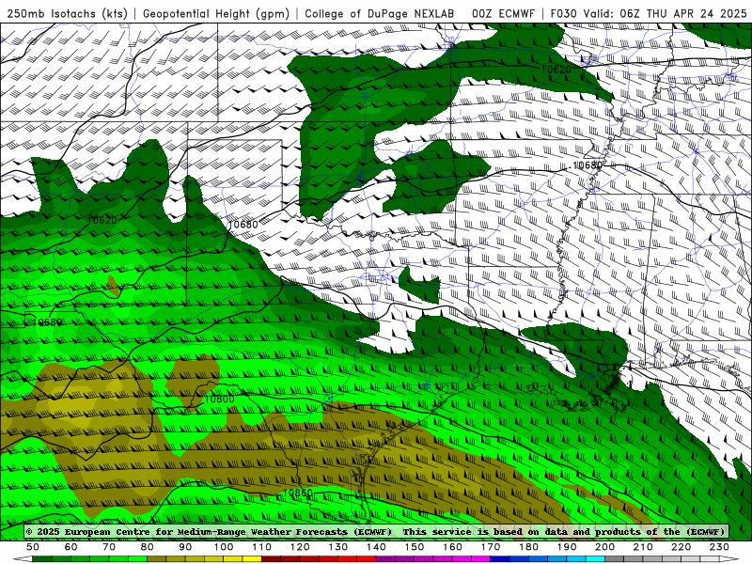Click the '100' value on the color scale

point(224,547)
